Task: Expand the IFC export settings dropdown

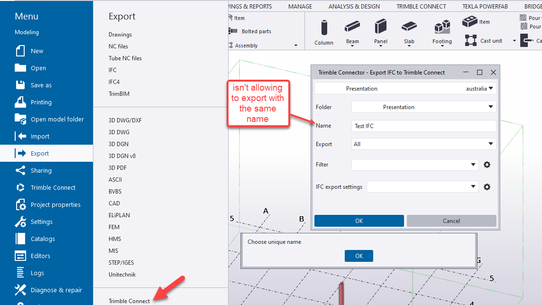Action: [473, 187]
